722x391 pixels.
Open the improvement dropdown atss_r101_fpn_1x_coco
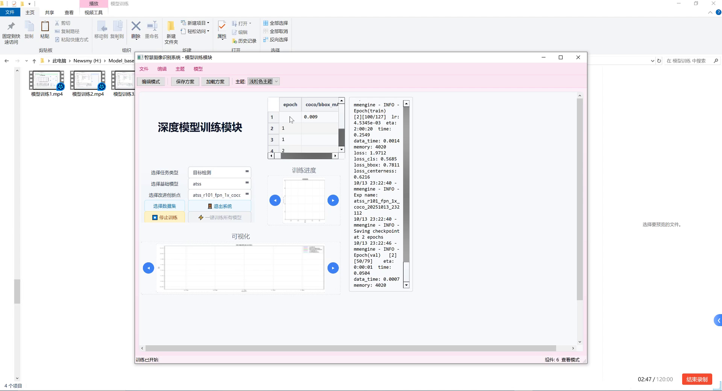220,195
